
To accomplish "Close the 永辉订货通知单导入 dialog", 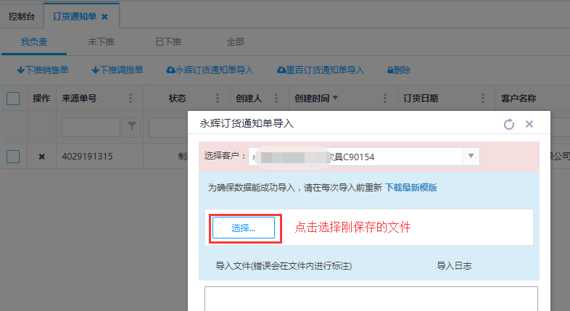I will click(529, 124).
